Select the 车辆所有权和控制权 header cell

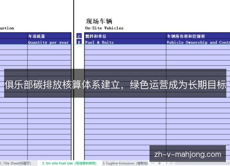click(x=198, y=36)
